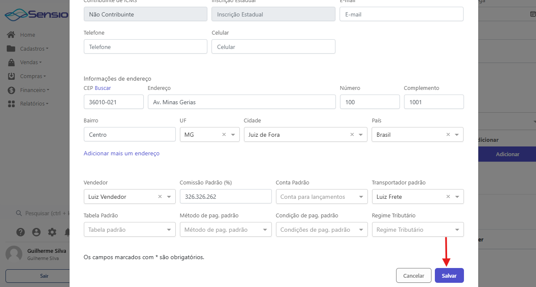
Task: Click the Home house icon
Action: coord(11,35)
